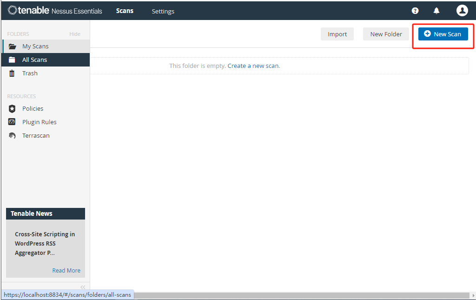Select the All Scans folder
476x300 pixels.
pyautogui.click(x=46, y=60)
